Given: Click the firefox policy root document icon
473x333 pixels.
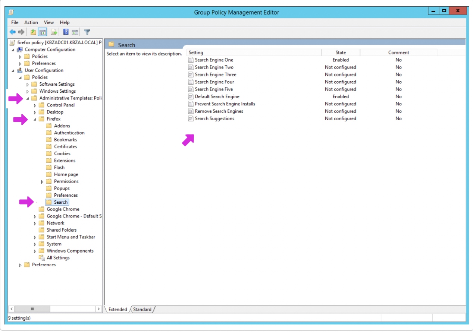Looking at the screenshot, I should [x=13, y=42].
